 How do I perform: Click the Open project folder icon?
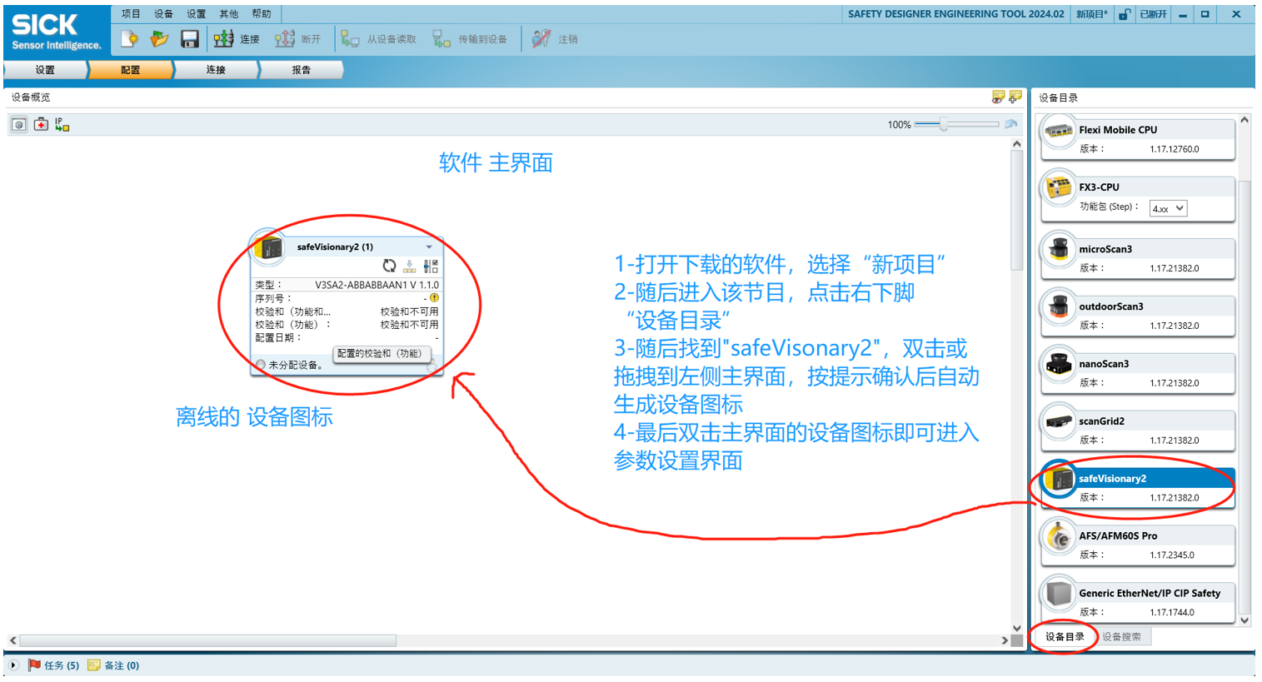coord(159,38)
